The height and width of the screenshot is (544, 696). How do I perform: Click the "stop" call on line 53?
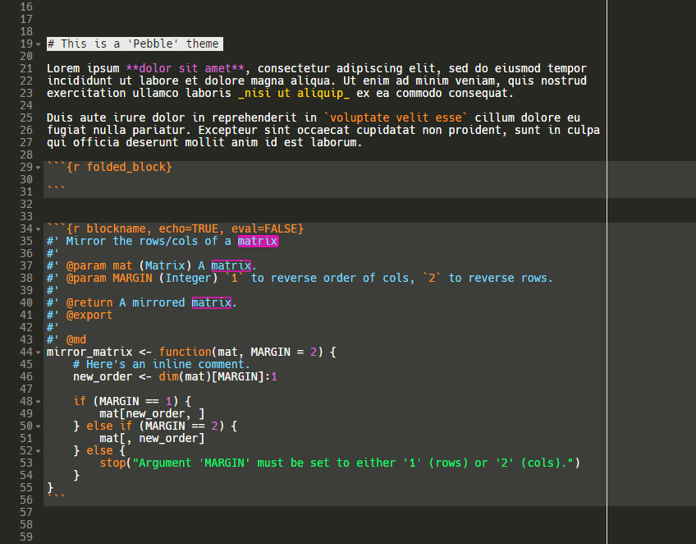point(112,463)
